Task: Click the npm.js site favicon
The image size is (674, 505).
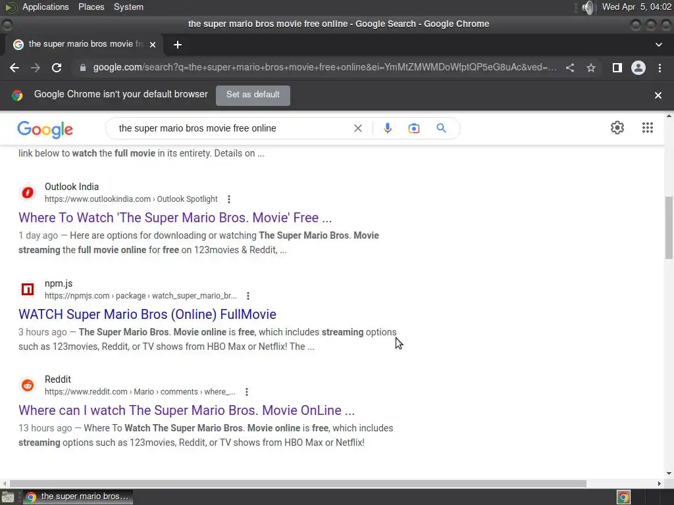Action: click(x=28, y=289)
